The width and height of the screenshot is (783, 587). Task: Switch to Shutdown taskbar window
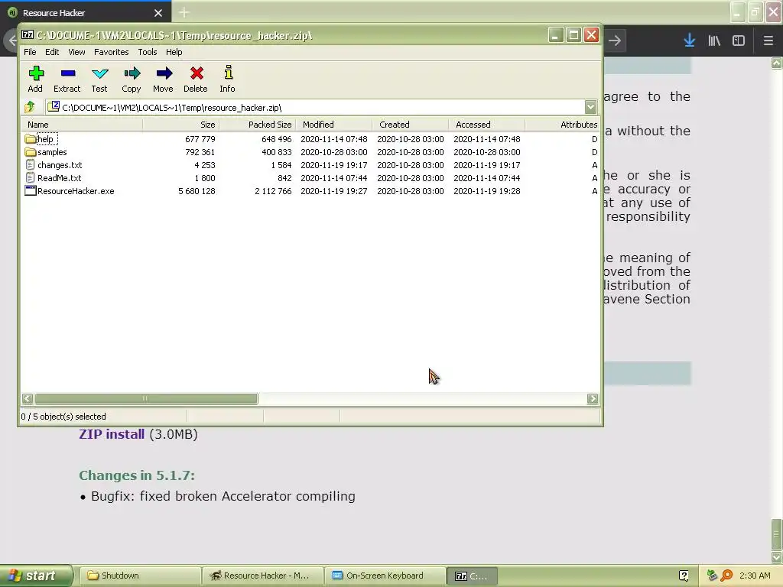(x=141, y=576)
